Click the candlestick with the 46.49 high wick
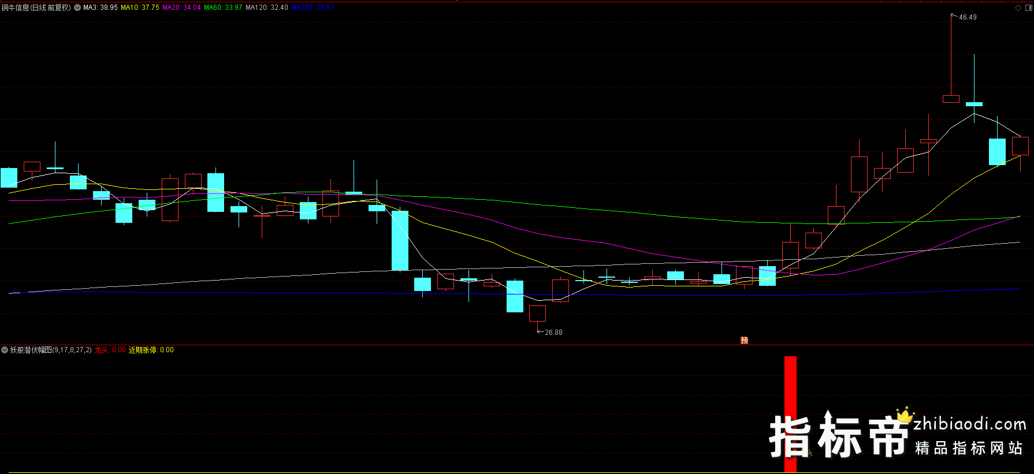This screenshot has height=474, width=1034. point(951,99)
